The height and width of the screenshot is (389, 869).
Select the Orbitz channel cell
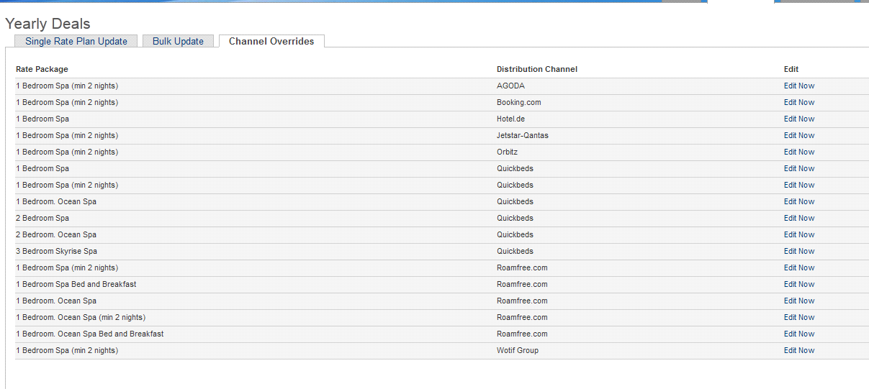(507, 152)
